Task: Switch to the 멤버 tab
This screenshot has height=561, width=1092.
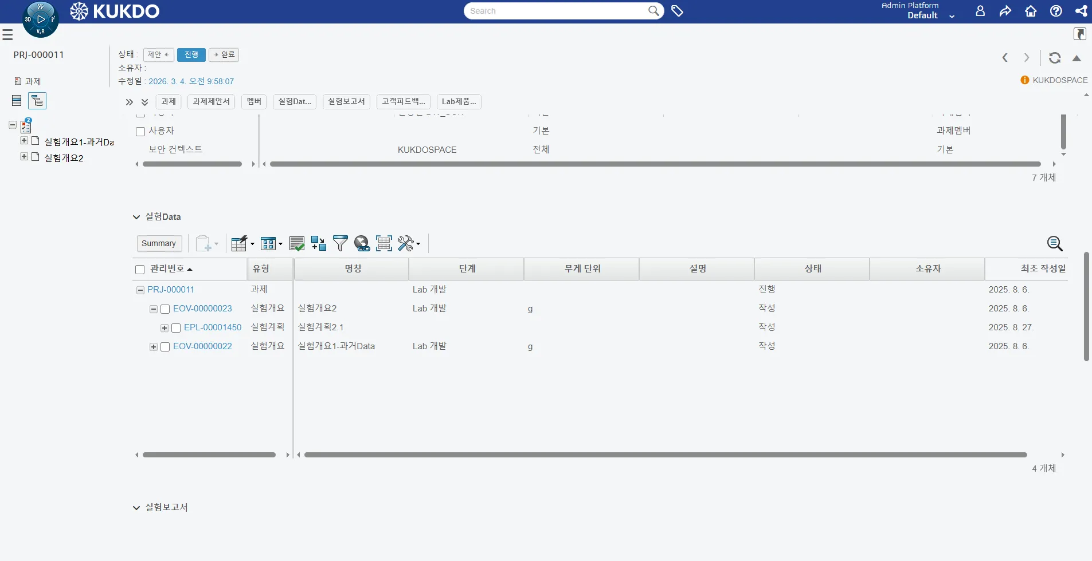Action: point(253,101)
